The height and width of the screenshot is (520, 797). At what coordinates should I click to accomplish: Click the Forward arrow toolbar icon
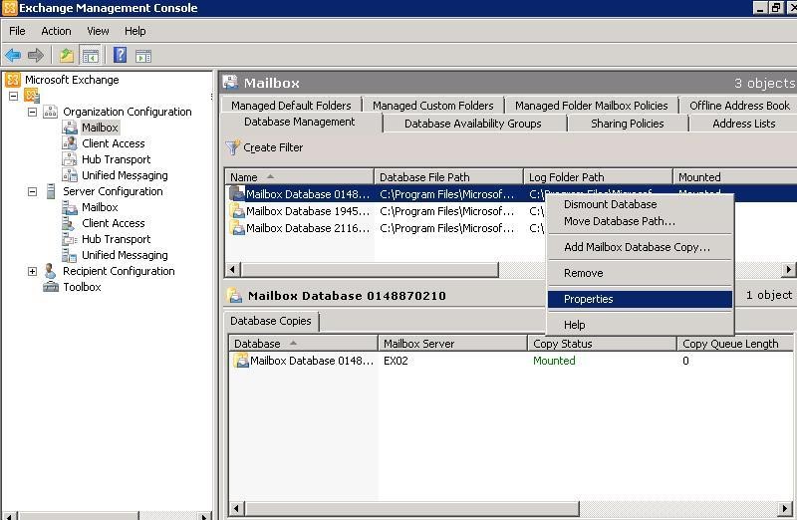point(36,55)
